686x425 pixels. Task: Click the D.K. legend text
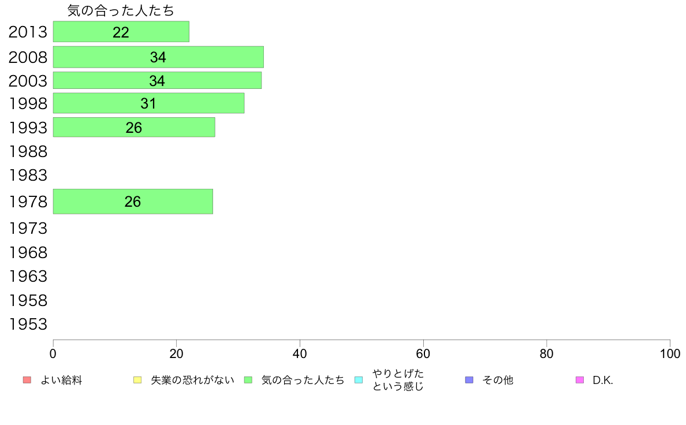(603, 381)
